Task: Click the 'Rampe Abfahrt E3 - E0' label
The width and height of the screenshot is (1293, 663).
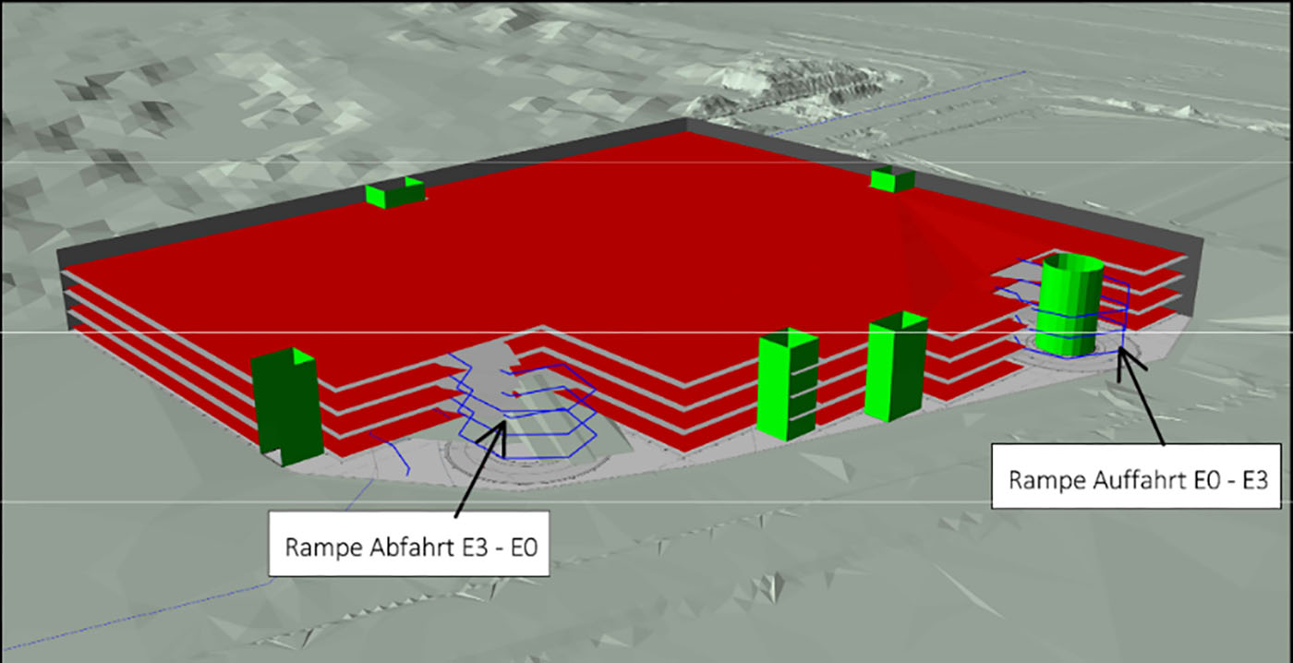Action: 411,545
